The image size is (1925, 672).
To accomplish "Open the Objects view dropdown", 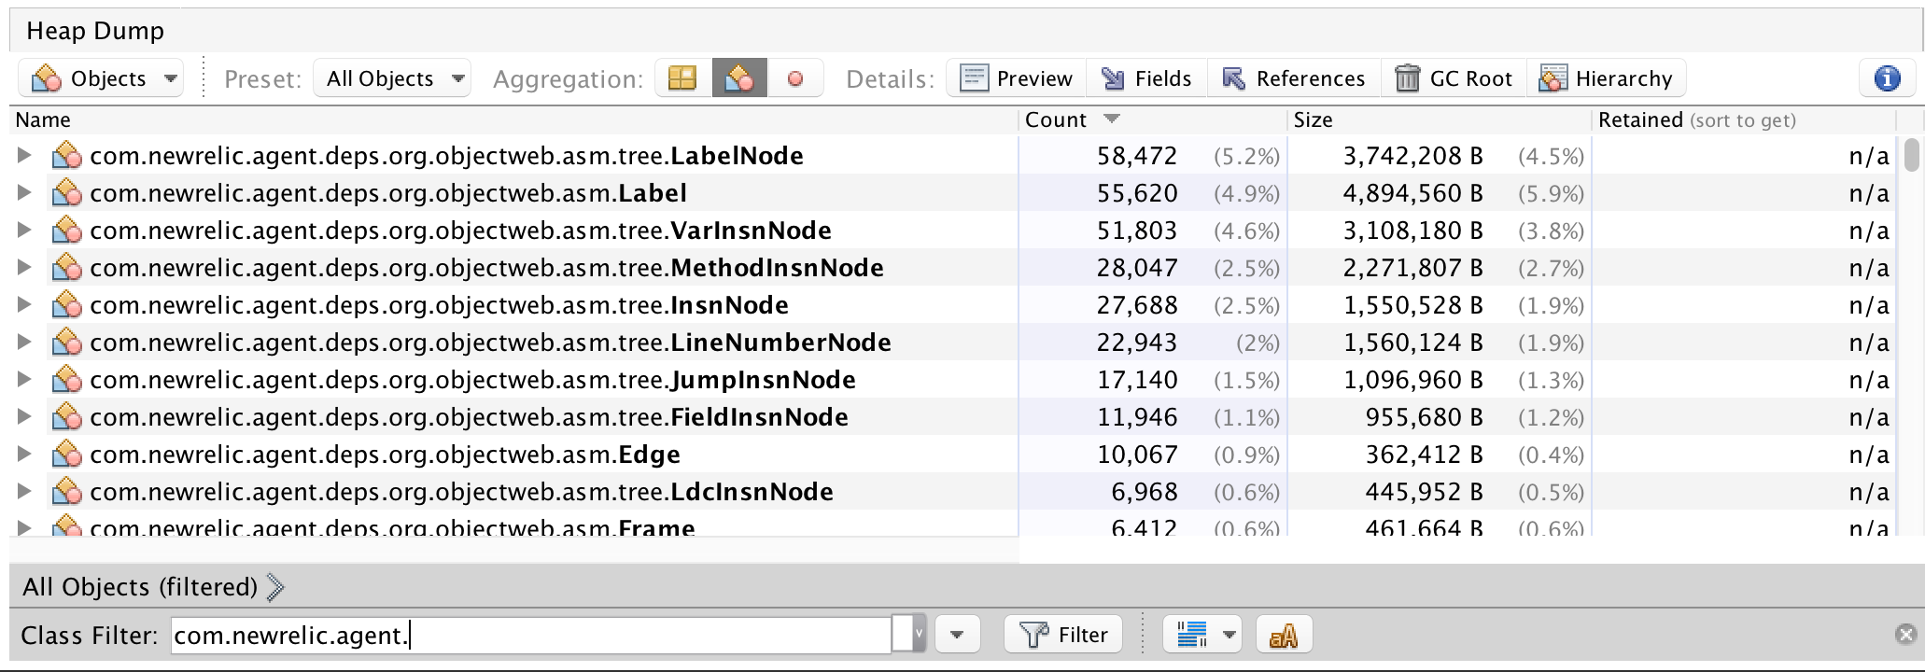I will coord(101,78).
